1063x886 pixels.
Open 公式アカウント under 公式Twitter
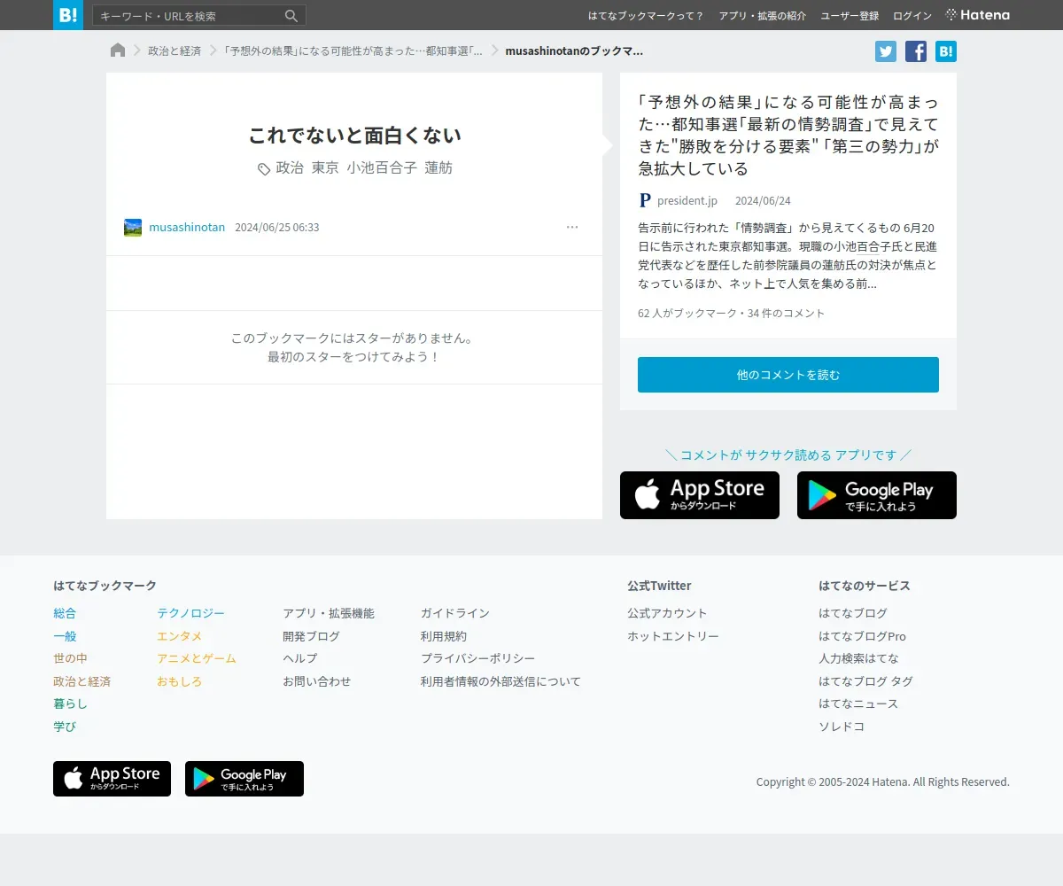click(667, 613)
